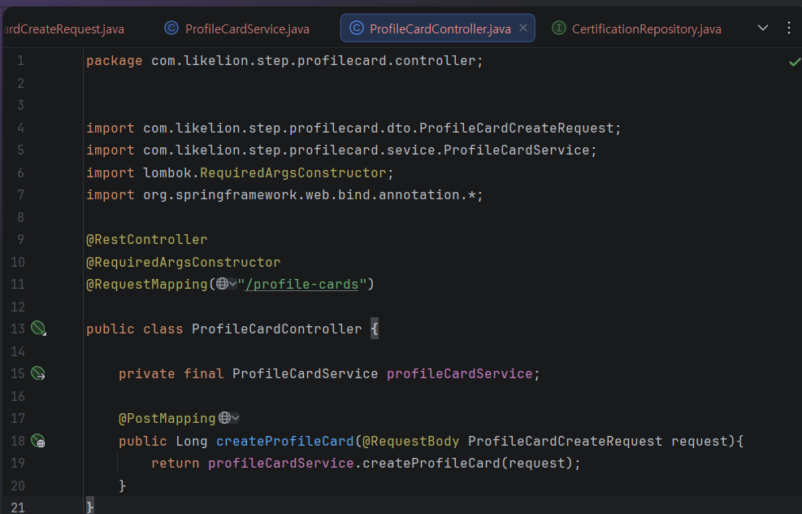Expand the hidden tabs dropdown chevron
The width and height of the screenshot is (802, 514).
click(x=763, y=28)
